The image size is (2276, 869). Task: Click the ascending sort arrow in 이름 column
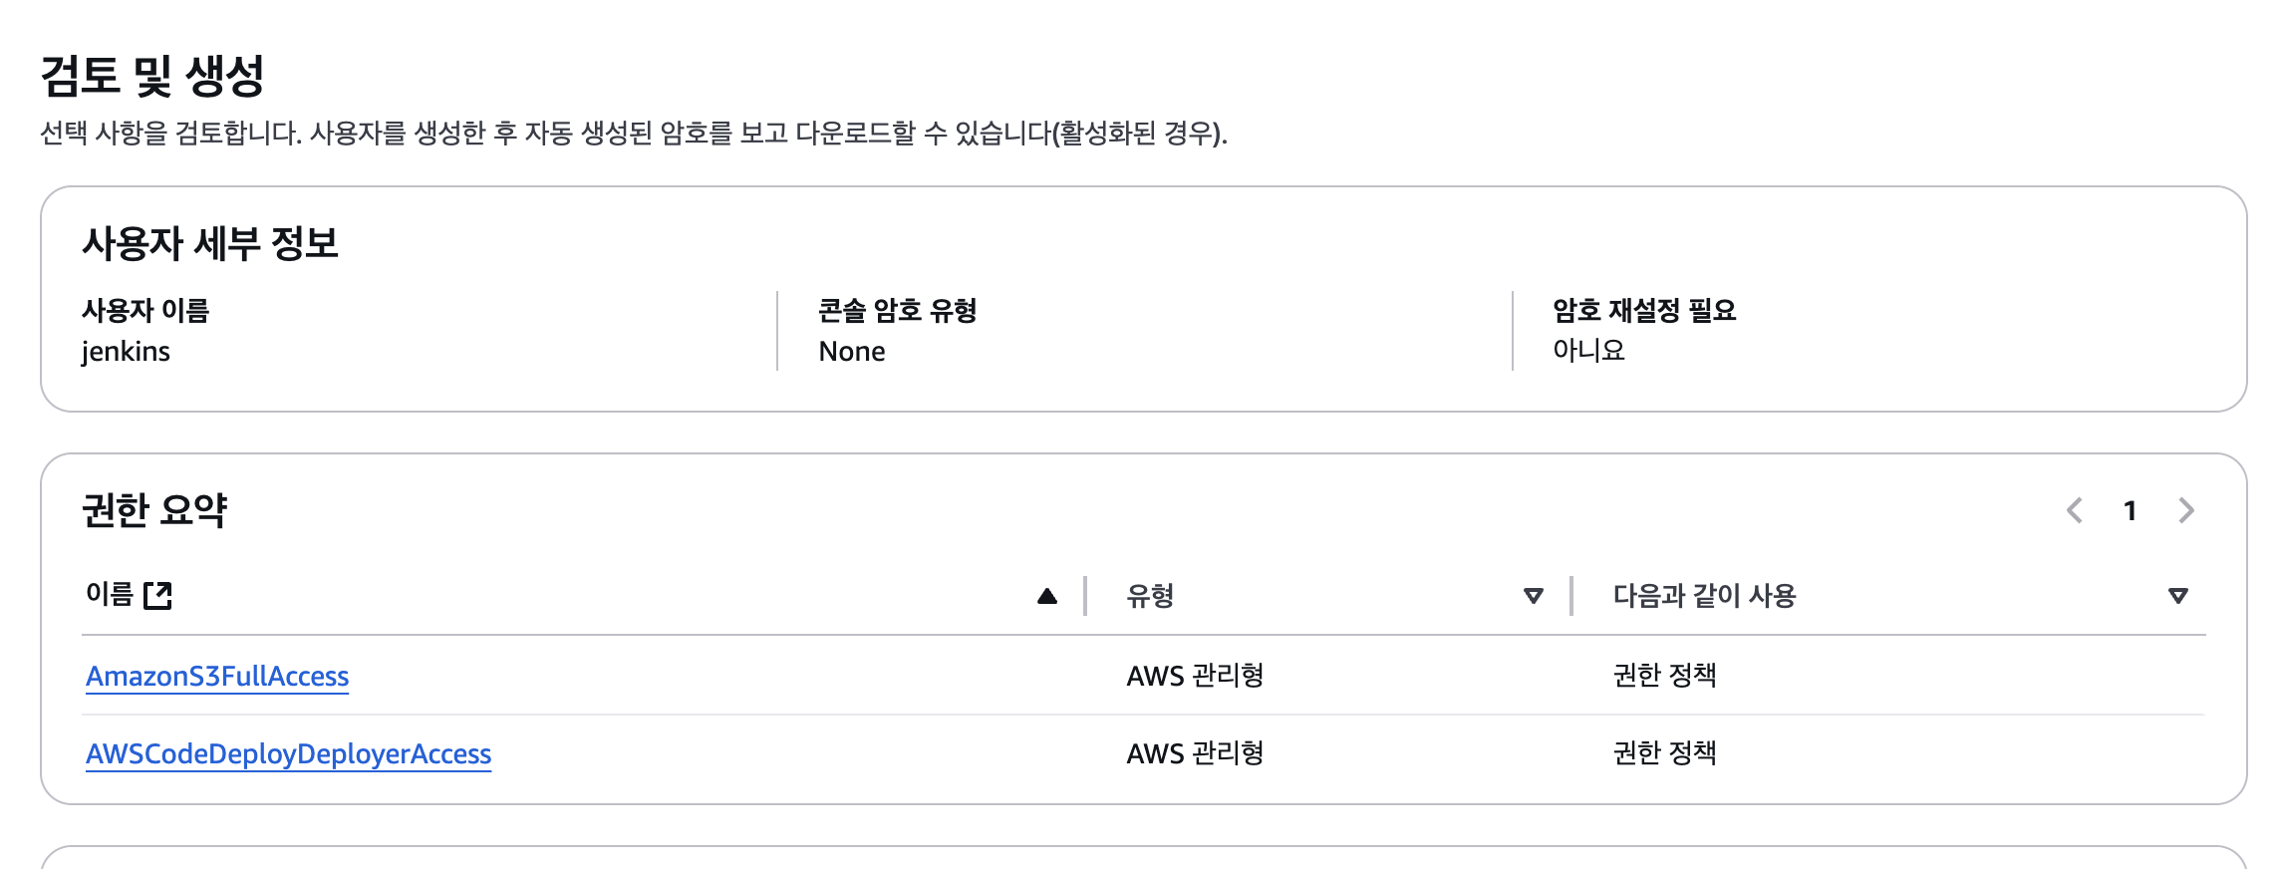pos(1046,596)
